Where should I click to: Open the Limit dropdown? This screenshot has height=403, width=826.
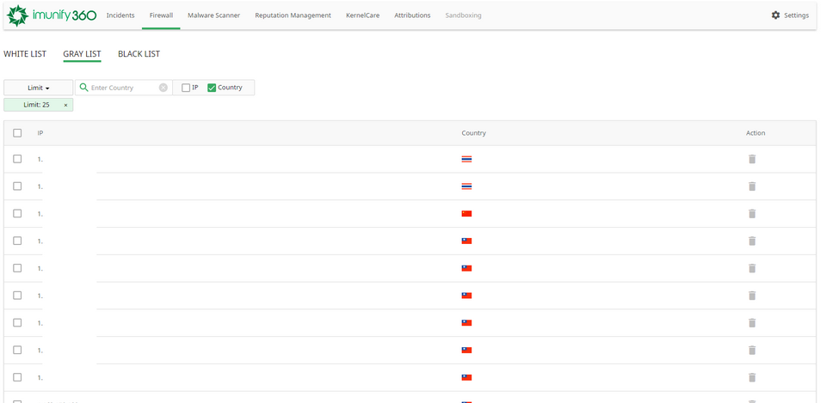39,88
